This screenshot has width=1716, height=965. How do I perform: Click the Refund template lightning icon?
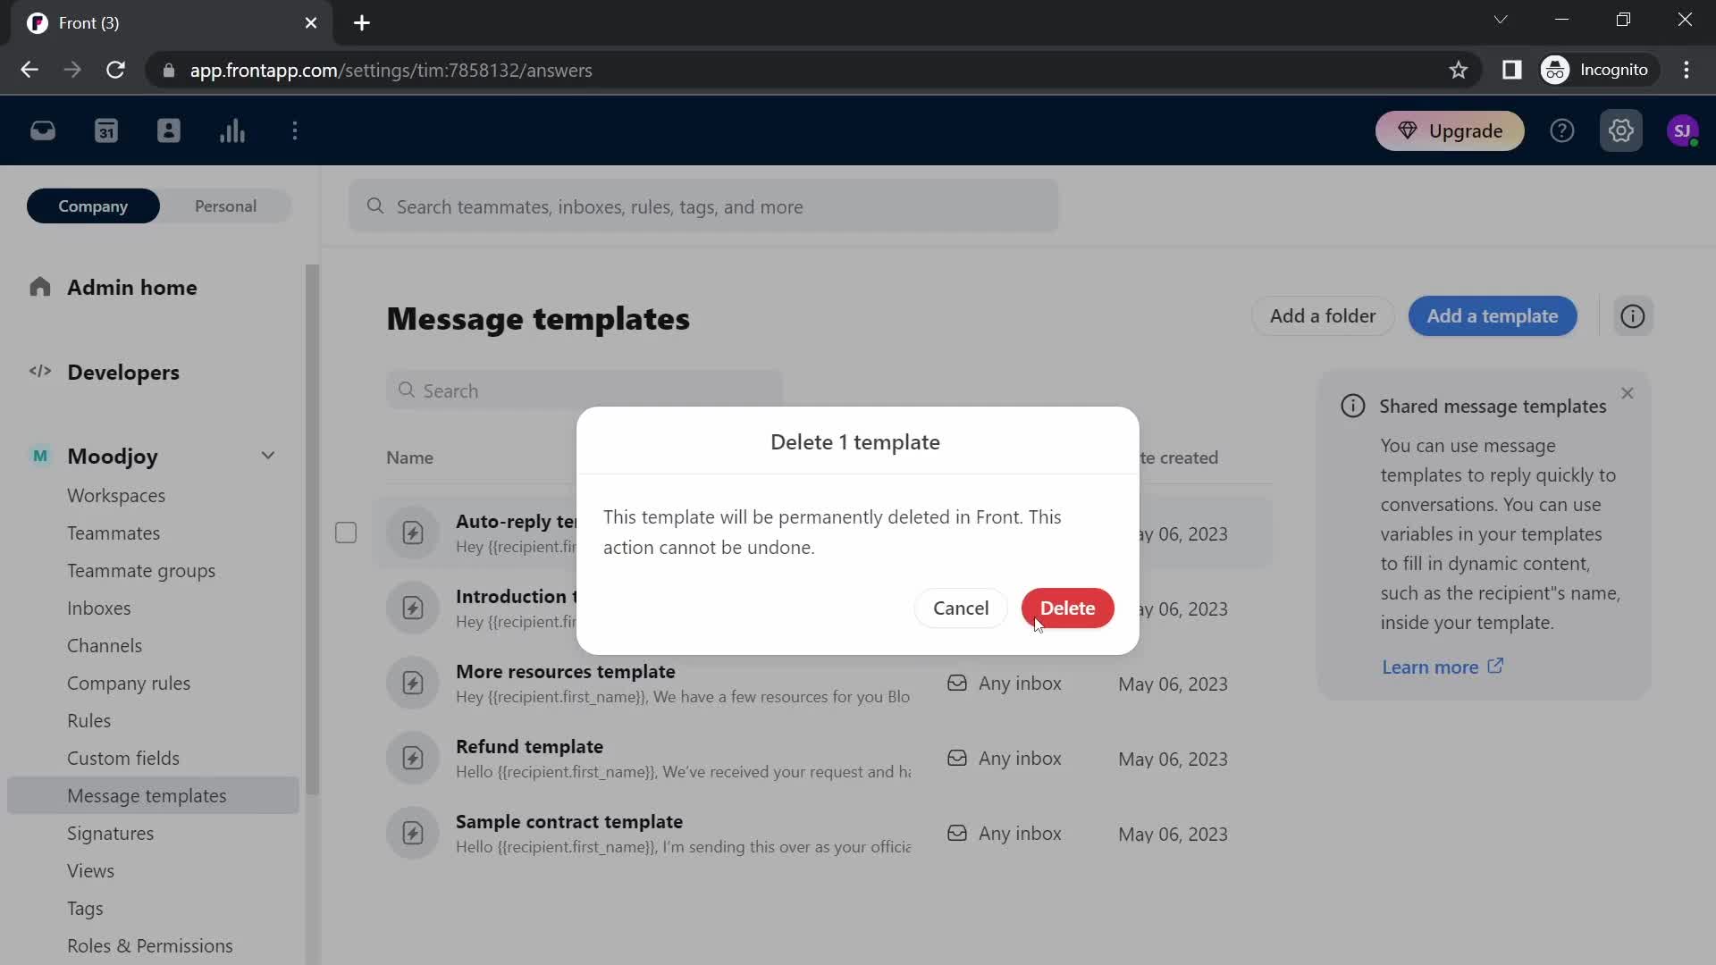(x=413, y=759)
